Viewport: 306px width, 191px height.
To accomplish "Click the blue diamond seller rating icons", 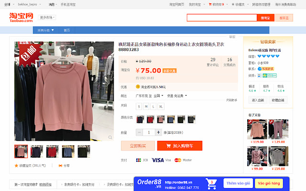I will 268,56.
